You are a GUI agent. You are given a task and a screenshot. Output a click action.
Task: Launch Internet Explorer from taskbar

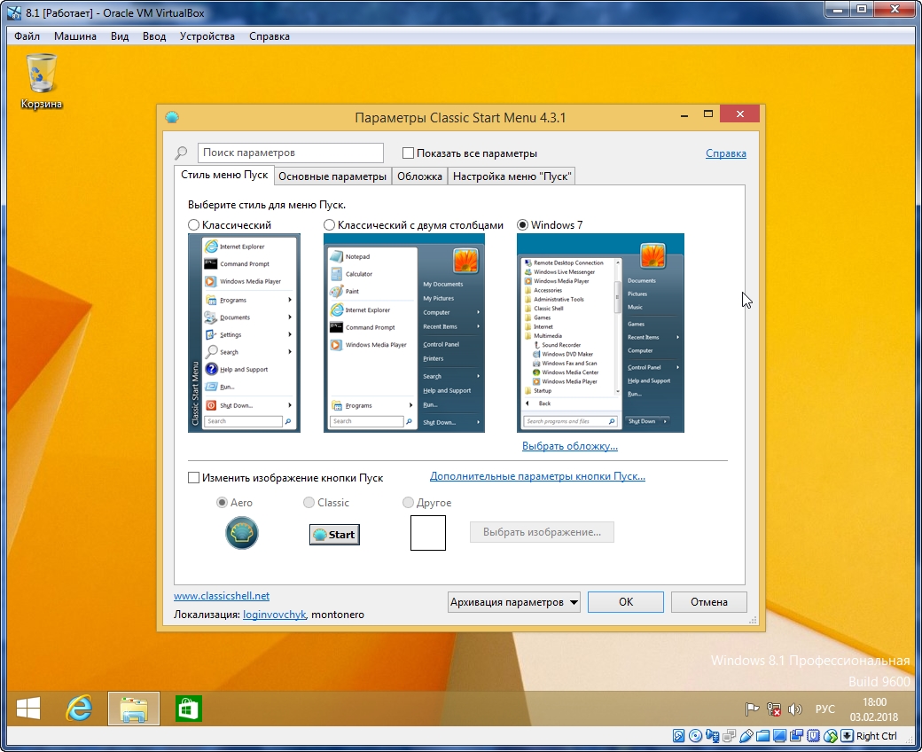(79, 708)
